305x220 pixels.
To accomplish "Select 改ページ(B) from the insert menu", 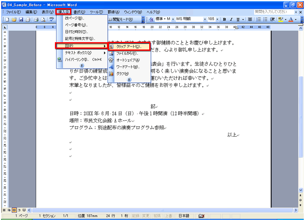I will pyautogui.click(x=82, y=18).
